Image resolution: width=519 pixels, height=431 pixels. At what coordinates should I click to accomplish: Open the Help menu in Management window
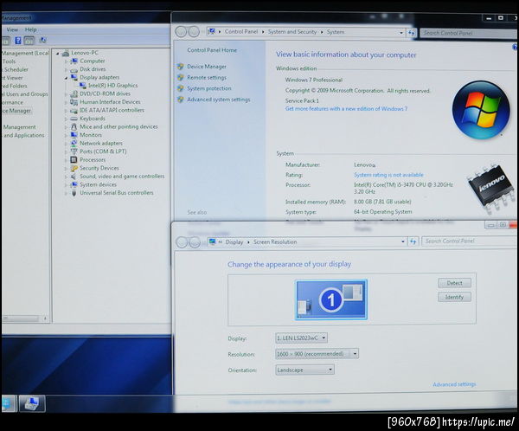click(x=31, y=29)
